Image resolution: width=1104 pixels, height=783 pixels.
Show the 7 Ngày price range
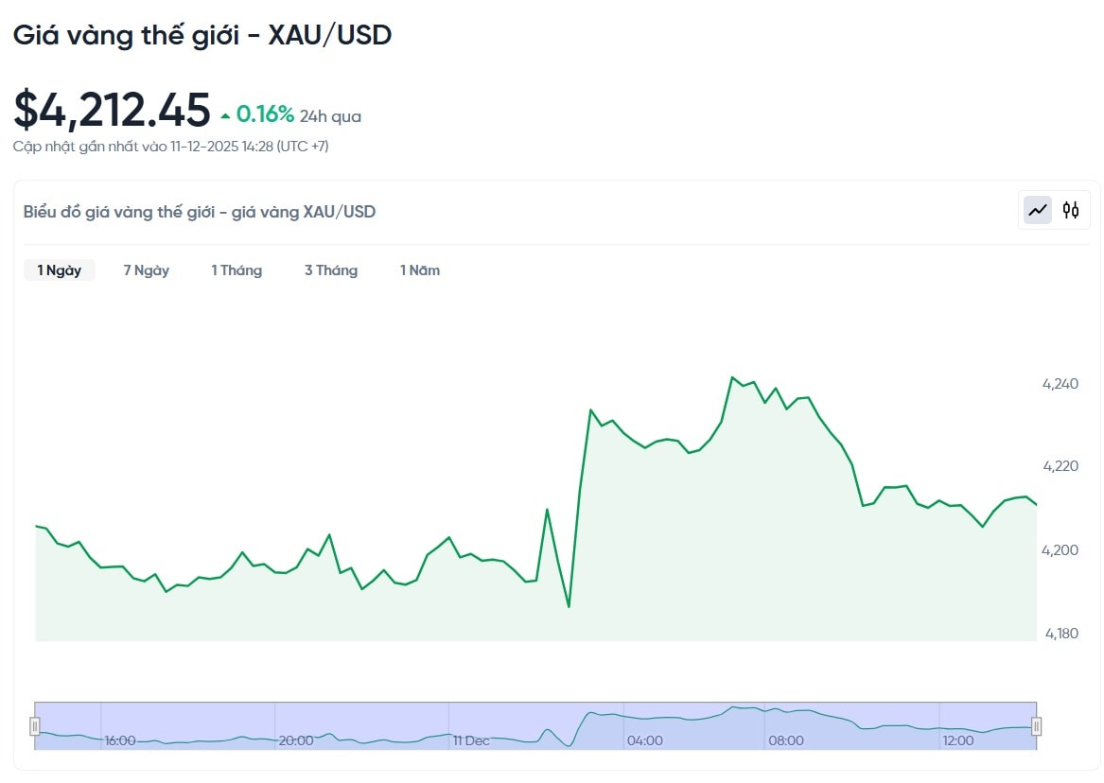[x=147, y=270]
